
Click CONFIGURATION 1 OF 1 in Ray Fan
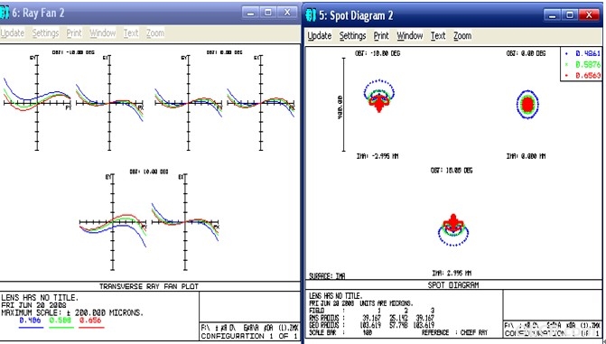click(x=249, y=336)
